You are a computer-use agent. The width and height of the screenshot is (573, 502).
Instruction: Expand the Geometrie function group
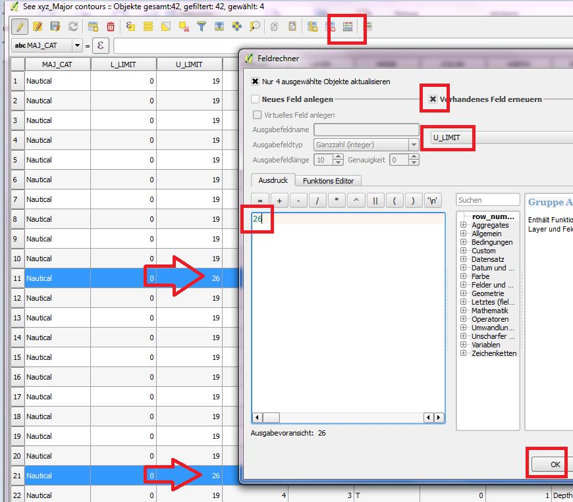(464, 293)
